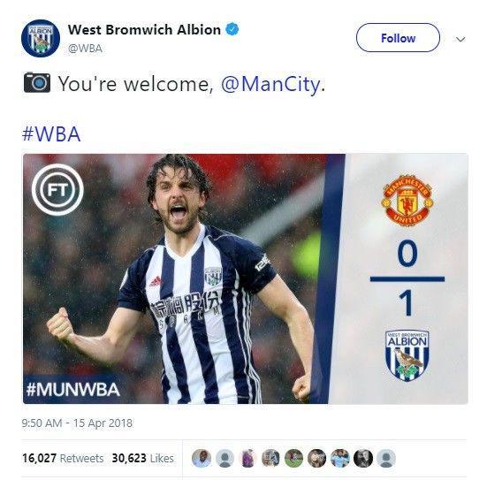Open the fourth liker's avatar

[270, 458]
